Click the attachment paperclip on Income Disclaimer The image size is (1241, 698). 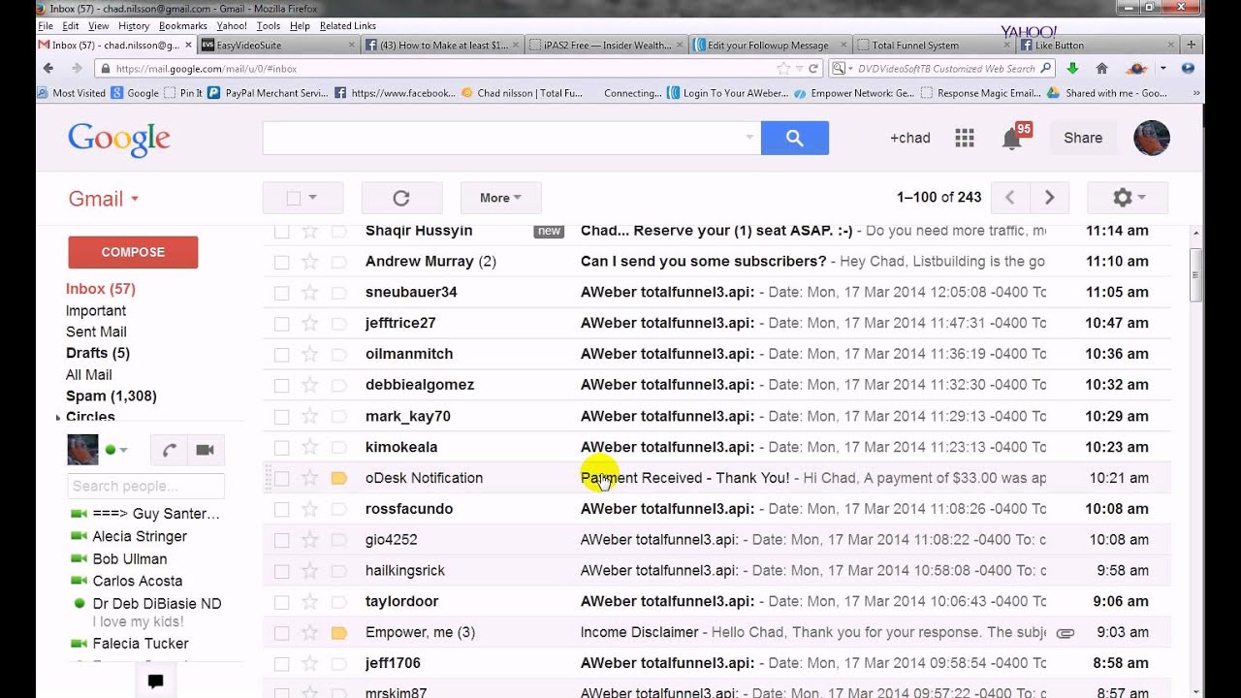tap(1065, 633)
